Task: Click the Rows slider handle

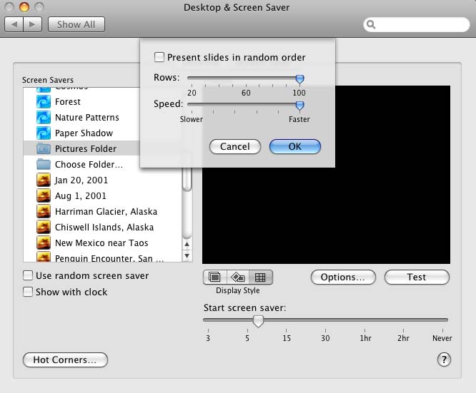Action: (x=299, y=79)
